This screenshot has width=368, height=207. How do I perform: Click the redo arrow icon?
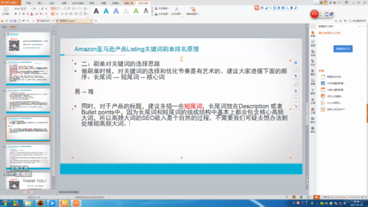(x=28, y=21)
